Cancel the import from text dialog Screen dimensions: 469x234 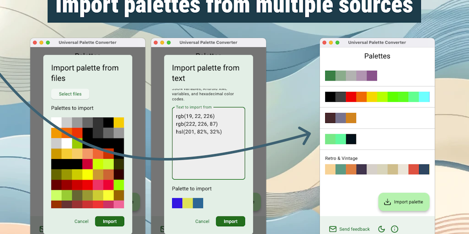(x=202, y=222)
